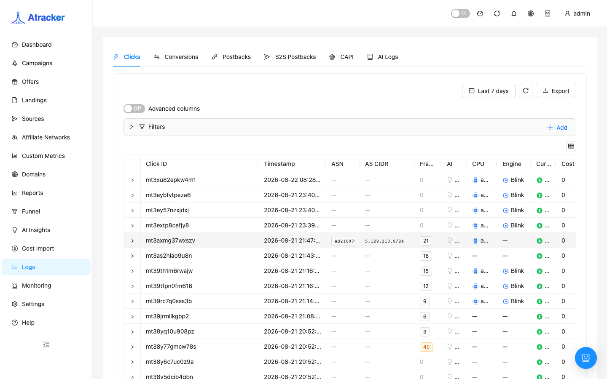Open the admin user menu

tap(577, 13)
